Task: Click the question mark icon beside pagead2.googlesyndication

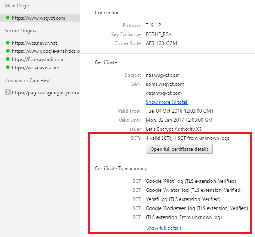Action: (x=7, y=93)
